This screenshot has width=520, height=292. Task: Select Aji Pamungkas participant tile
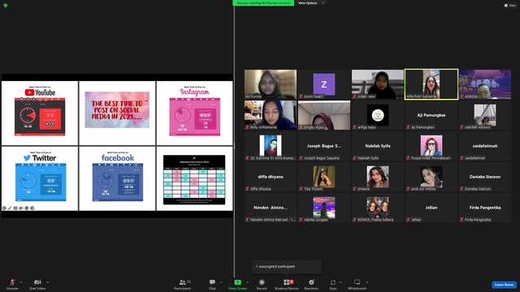[431, 115]
